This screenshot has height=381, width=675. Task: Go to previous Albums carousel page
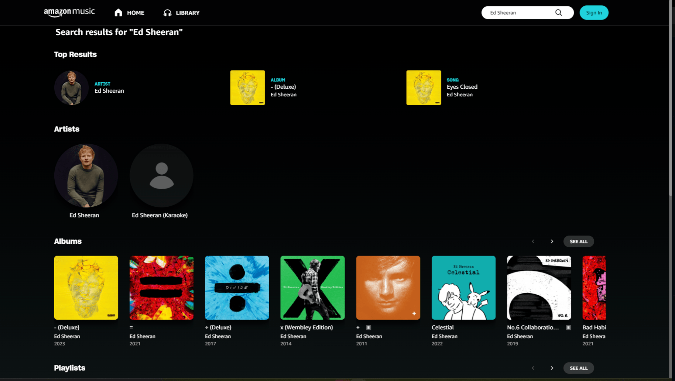tap(533, 241)
